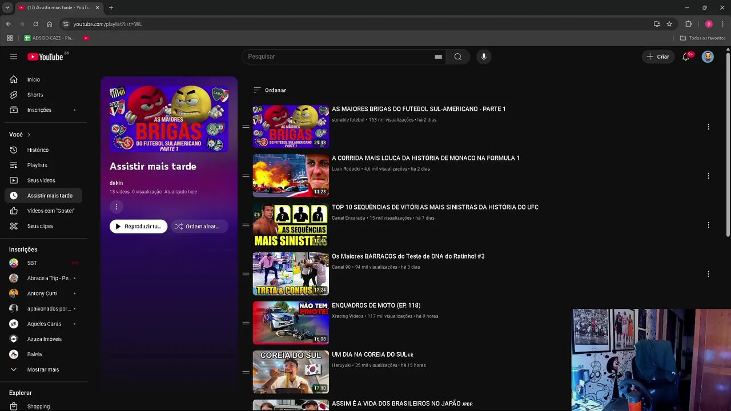Open options for CORRIDA MAIS LOUCA video
731x411 pixels.
[708, 176]
